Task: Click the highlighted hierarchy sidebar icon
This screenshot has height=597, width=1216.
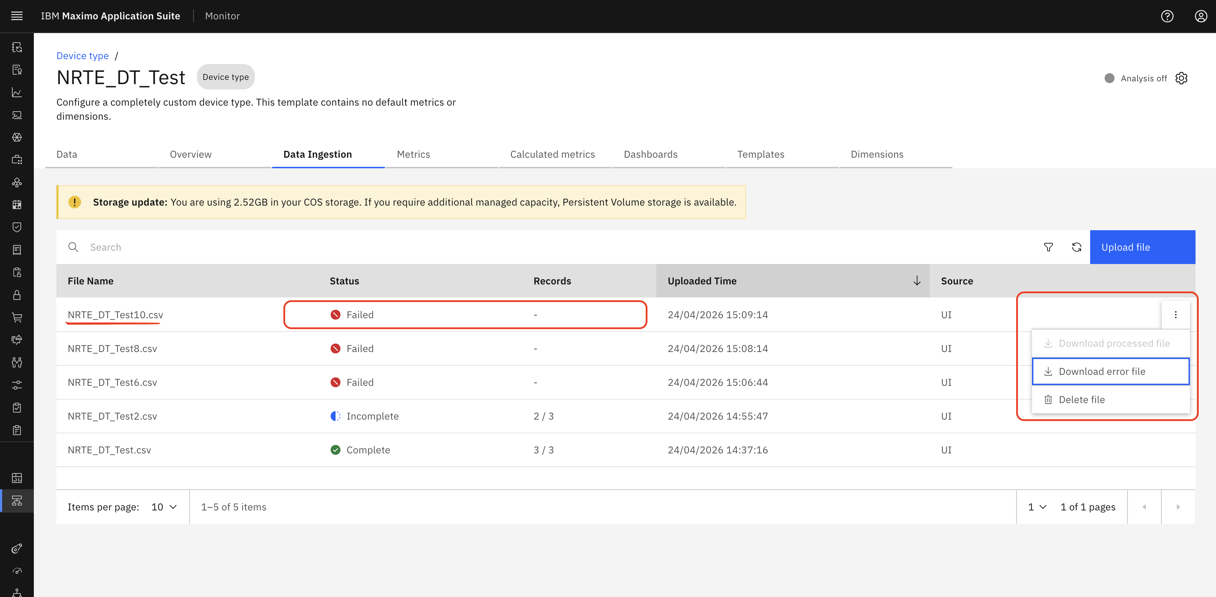Action: pos(17,501)
